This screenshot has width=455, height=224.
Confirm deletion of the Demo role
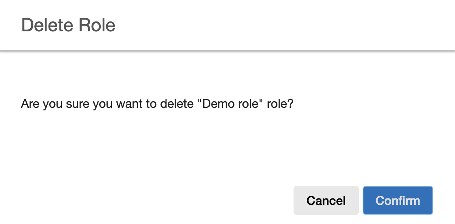(397, 200)
